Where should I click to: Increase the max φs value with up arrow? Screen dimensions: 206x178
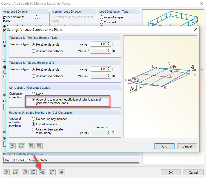click(109, 68)
